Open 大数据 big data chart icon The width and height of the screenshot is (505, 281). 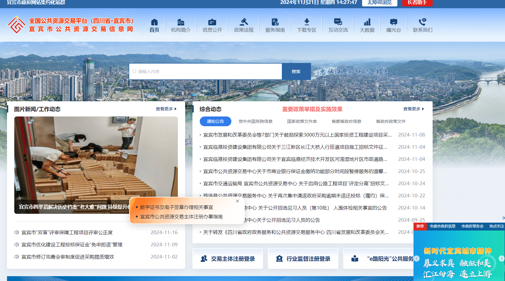(x=367, y=25)
